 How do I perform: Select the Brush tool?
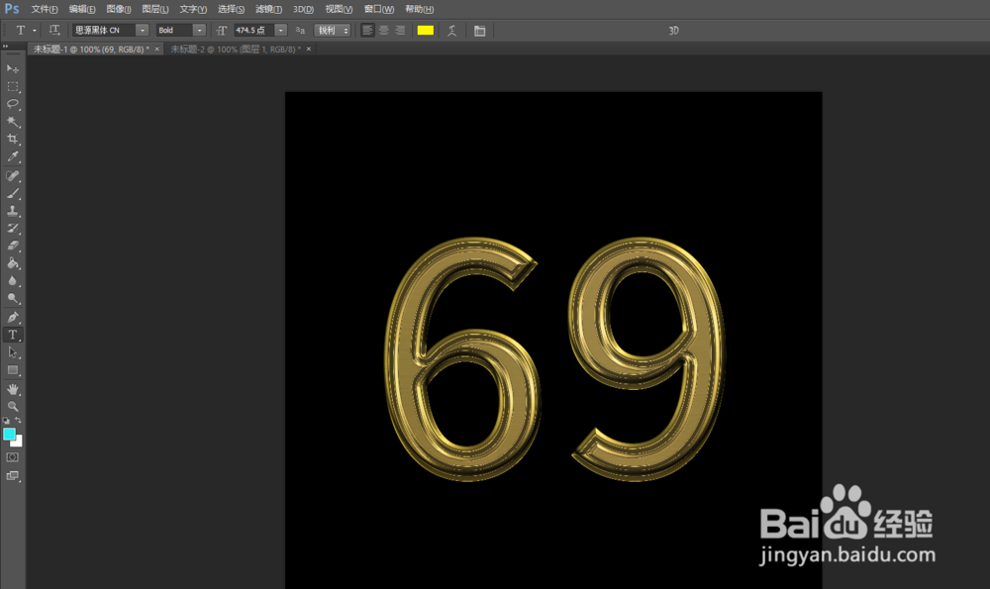point(13,194)
